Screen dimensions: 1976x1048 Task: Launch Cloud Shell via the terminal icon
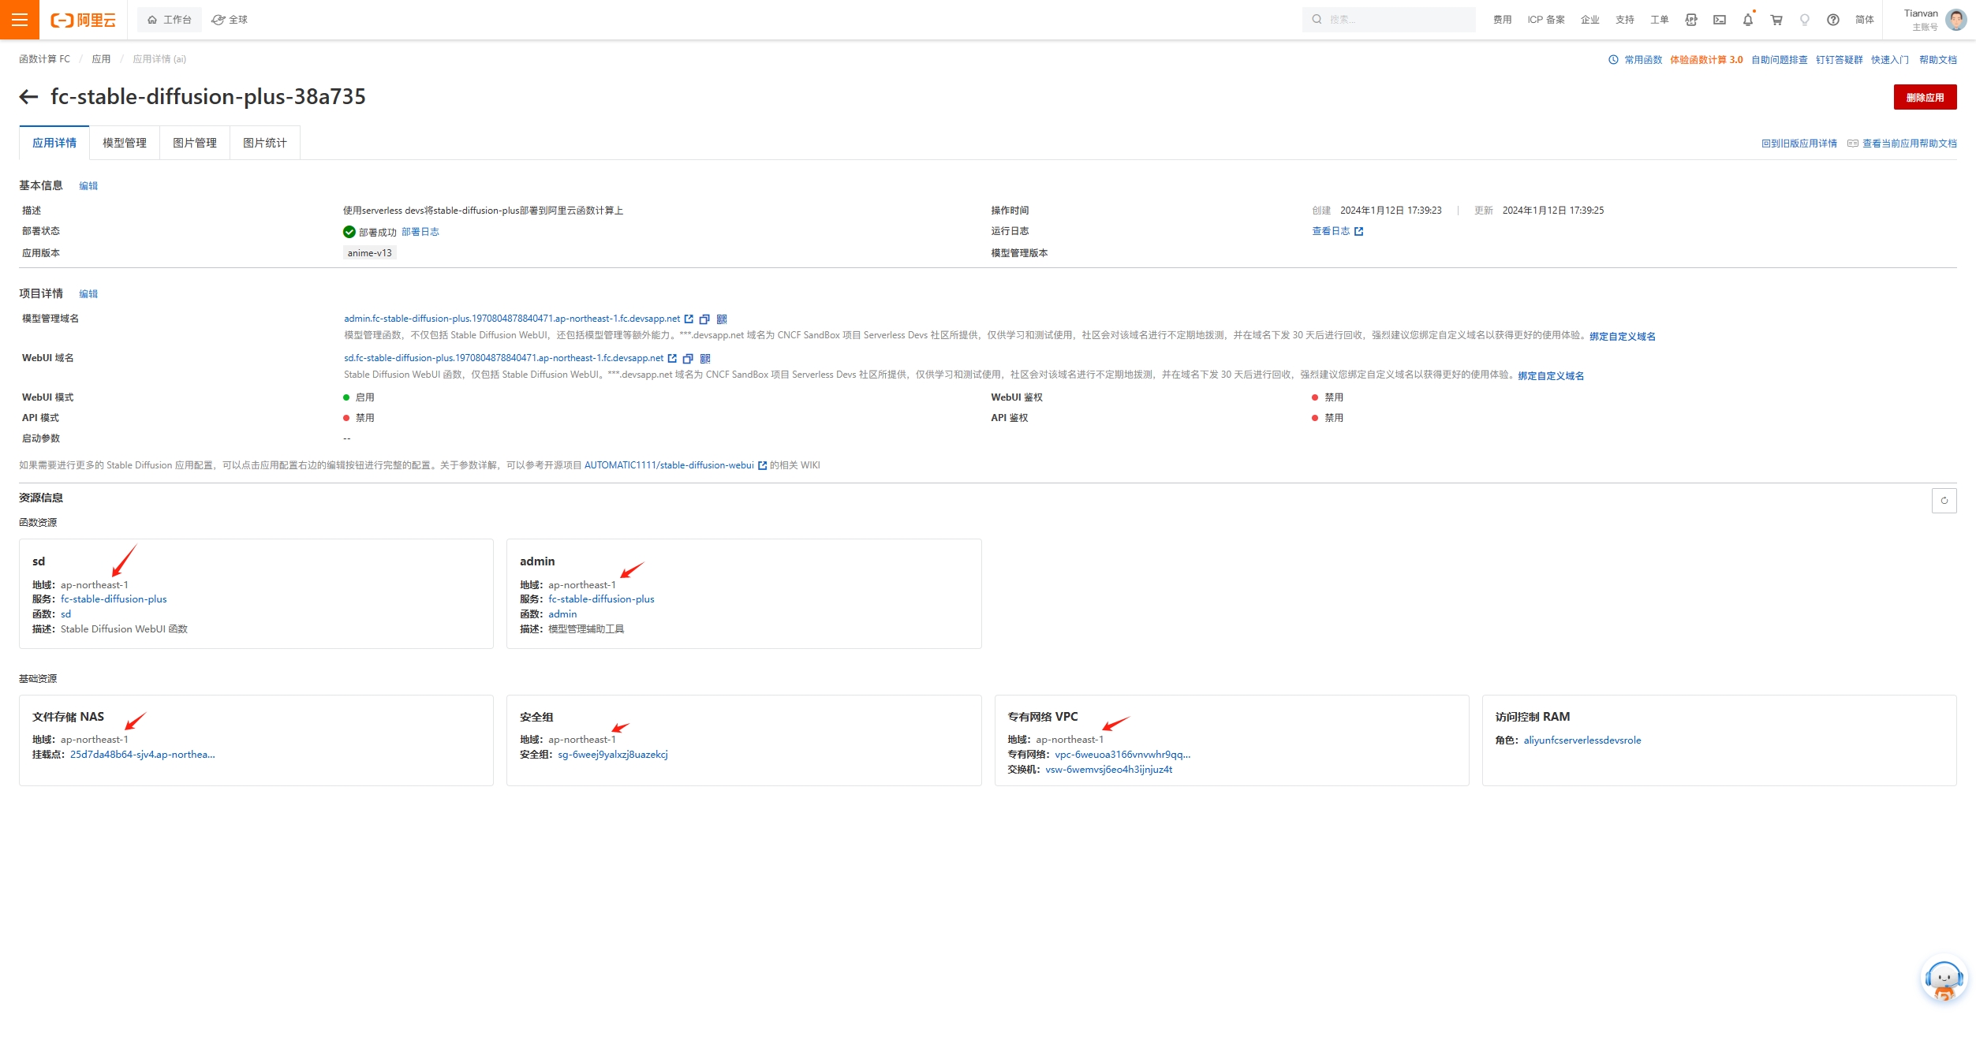coord(1719,20)
